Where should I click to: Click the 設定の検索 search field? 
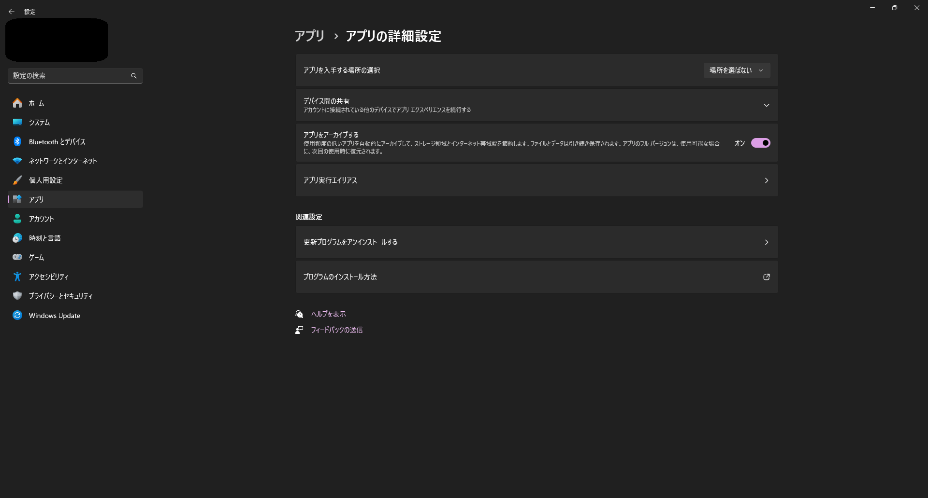pos(75,76)
